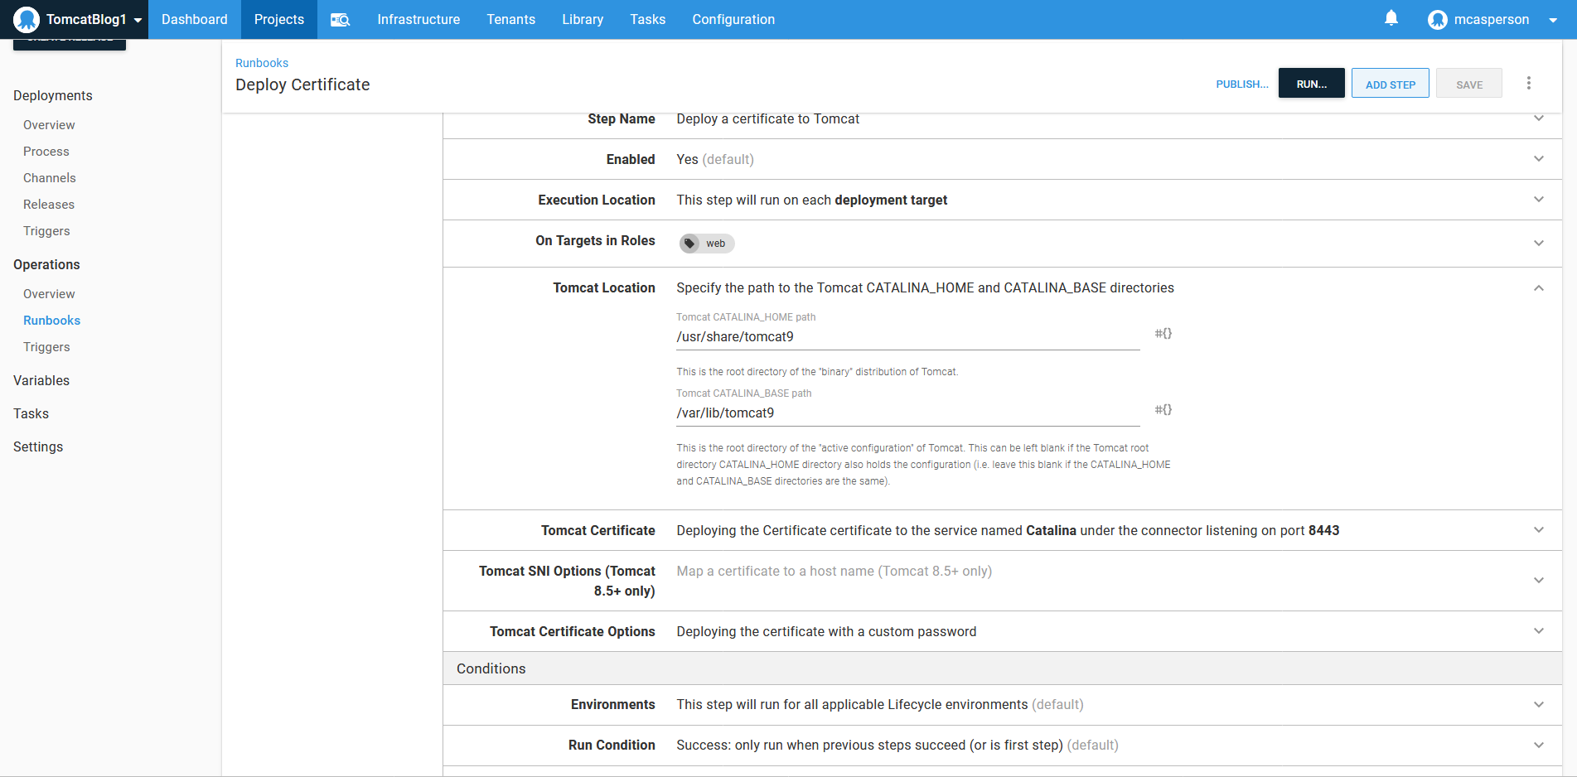Screen dimensions: 1577x777
Task: Open the search projects icon in navbar
Action: (x=340, y=20)
